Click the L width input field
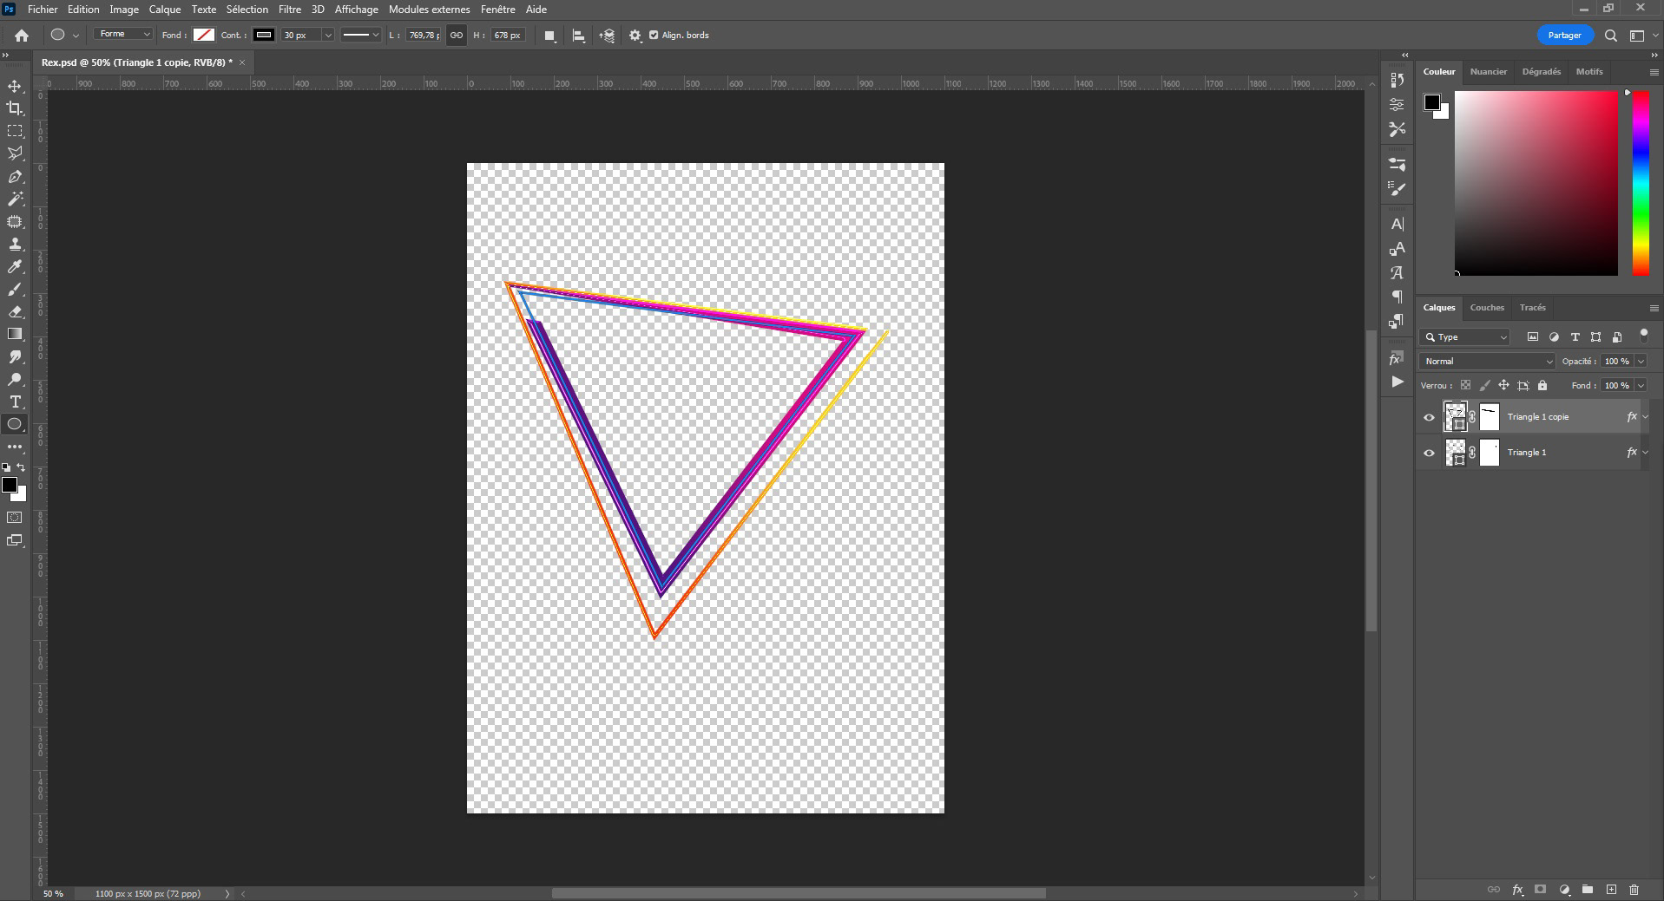The height and width of the screenshot is (901, 1664). 422,36
